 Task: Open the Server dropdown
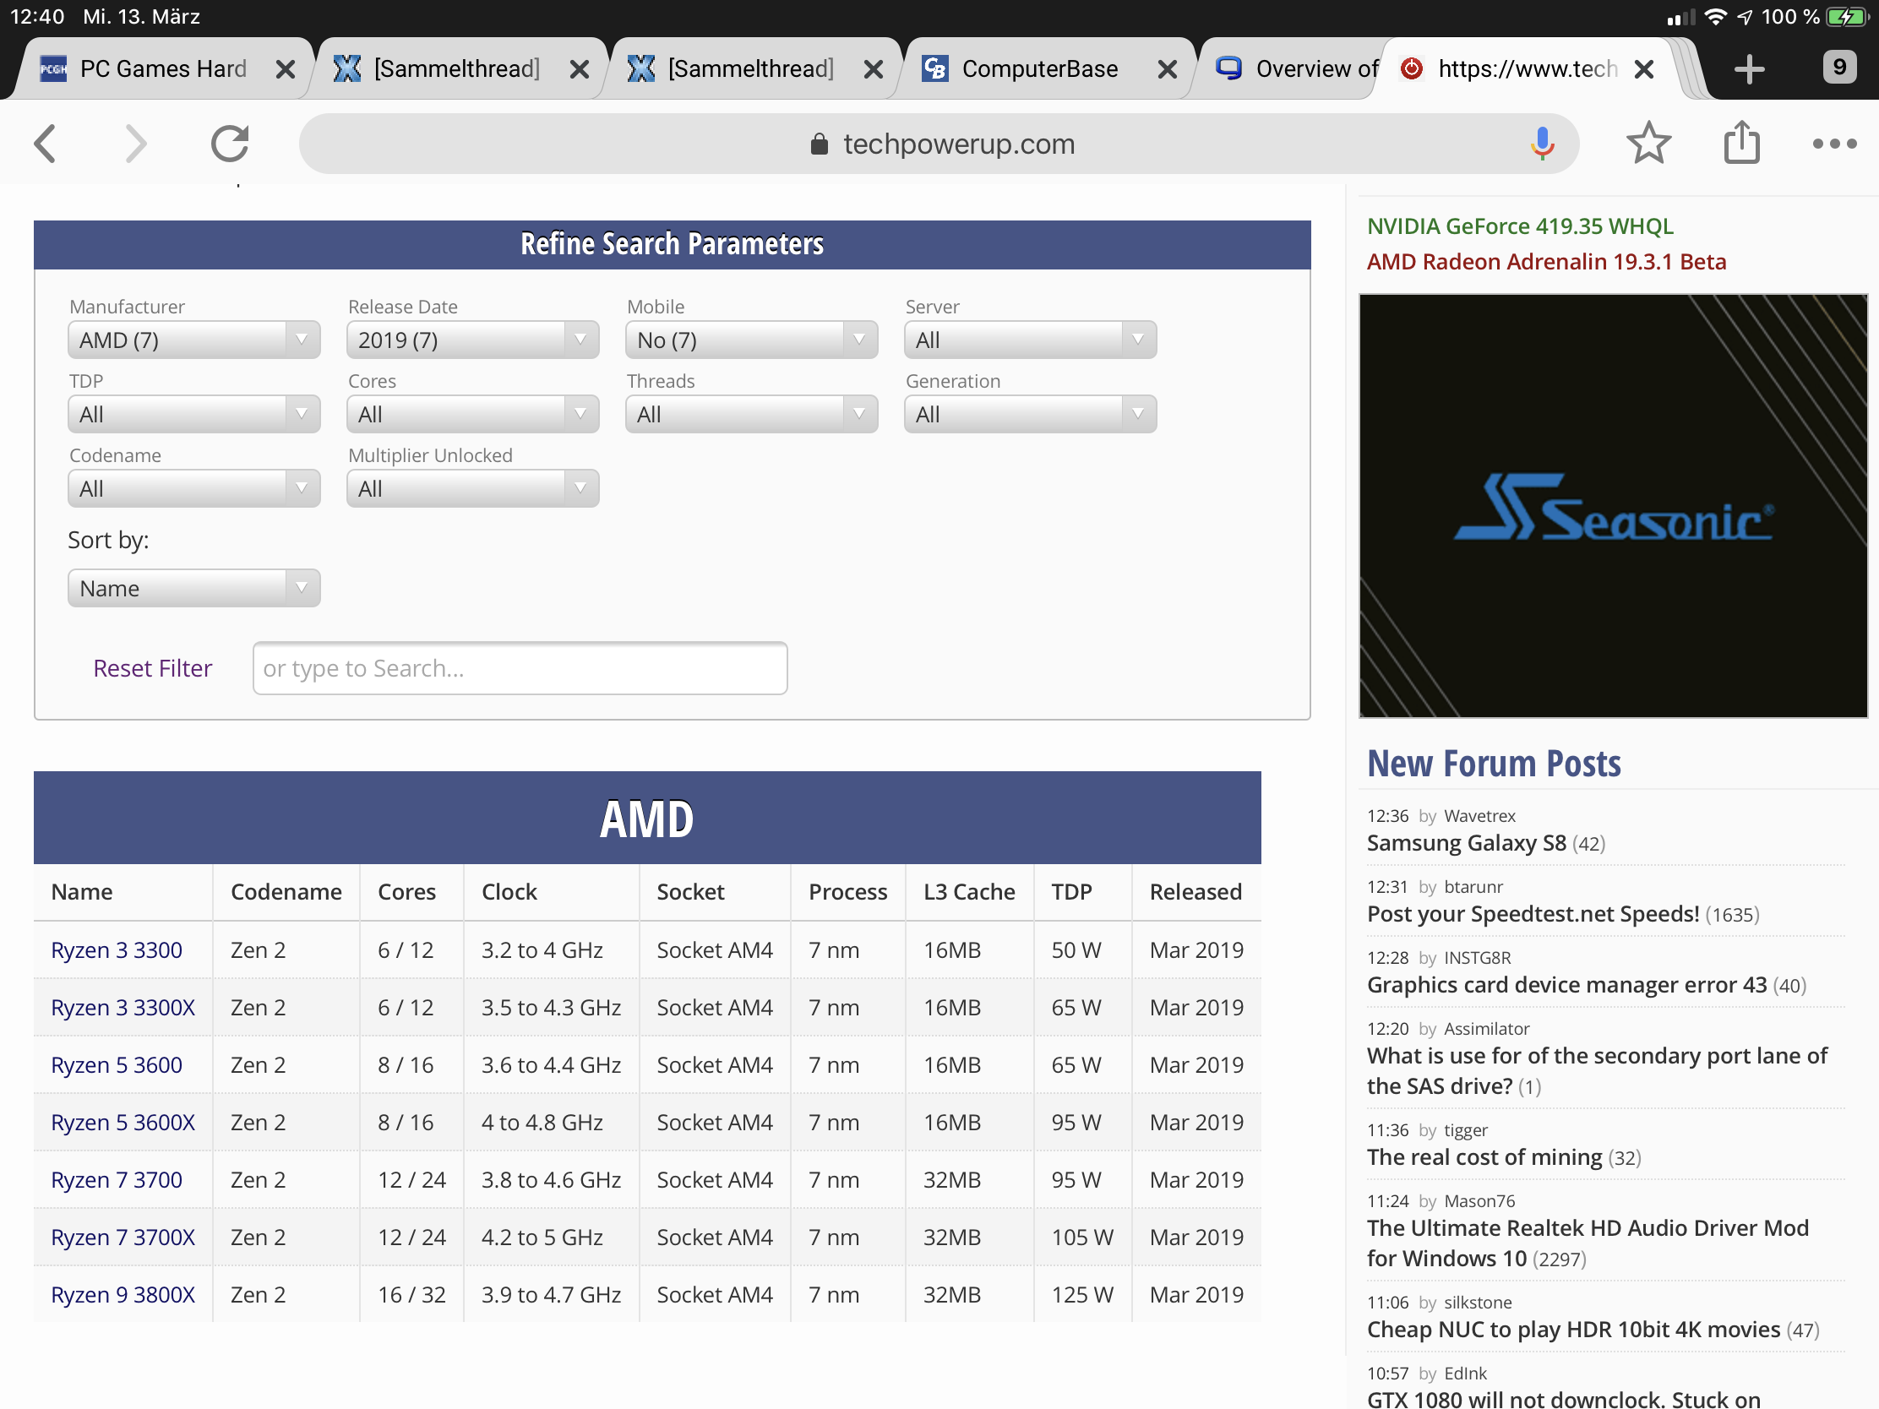(x=1030, y=340)
